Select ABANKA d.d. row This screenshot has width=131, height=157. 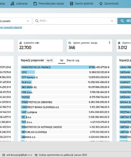point(65,137)
